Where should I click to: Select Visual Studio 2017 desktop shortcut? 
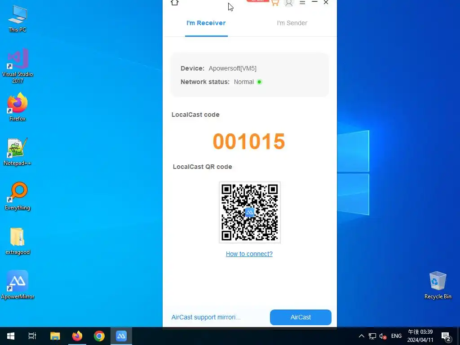tap(18, 66)
